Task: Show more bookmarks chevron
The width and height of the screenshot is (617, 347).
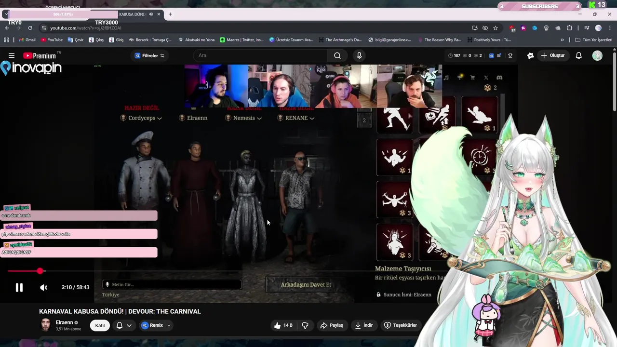Action: (562, 40)
